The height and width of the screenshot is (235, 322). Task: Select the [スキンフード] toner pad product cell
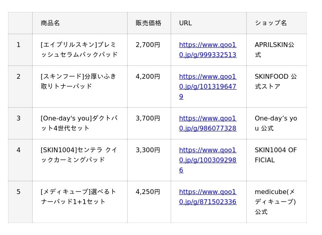[x=78, y=81]
